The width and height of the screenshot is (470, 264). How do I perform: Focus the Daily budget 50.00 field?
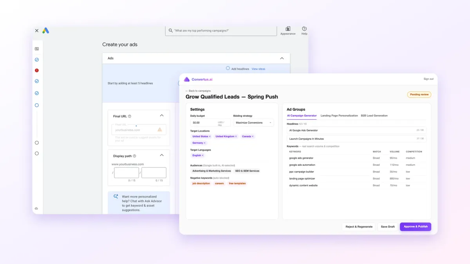tap(210, 123)
